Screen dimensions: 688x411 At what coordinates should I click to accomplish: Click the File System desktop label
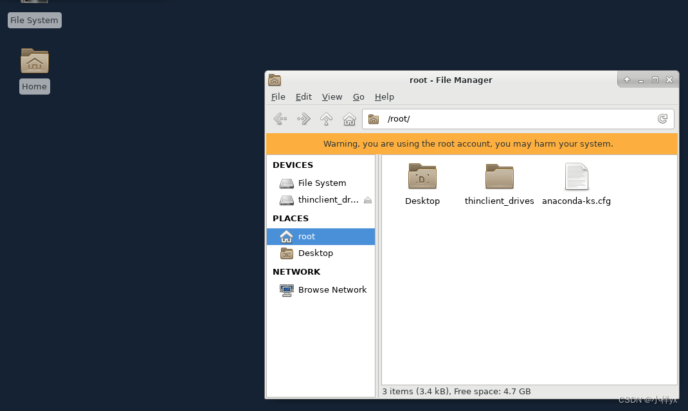point(34,20)
